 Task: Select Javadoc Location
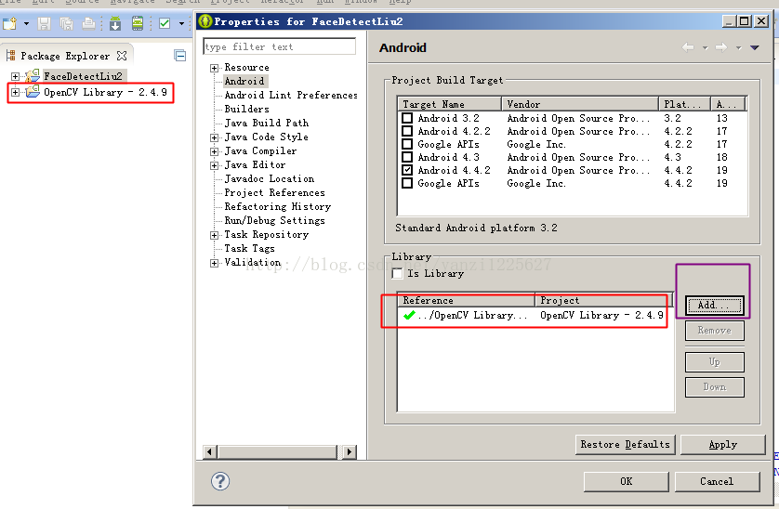tap(270, 178)
